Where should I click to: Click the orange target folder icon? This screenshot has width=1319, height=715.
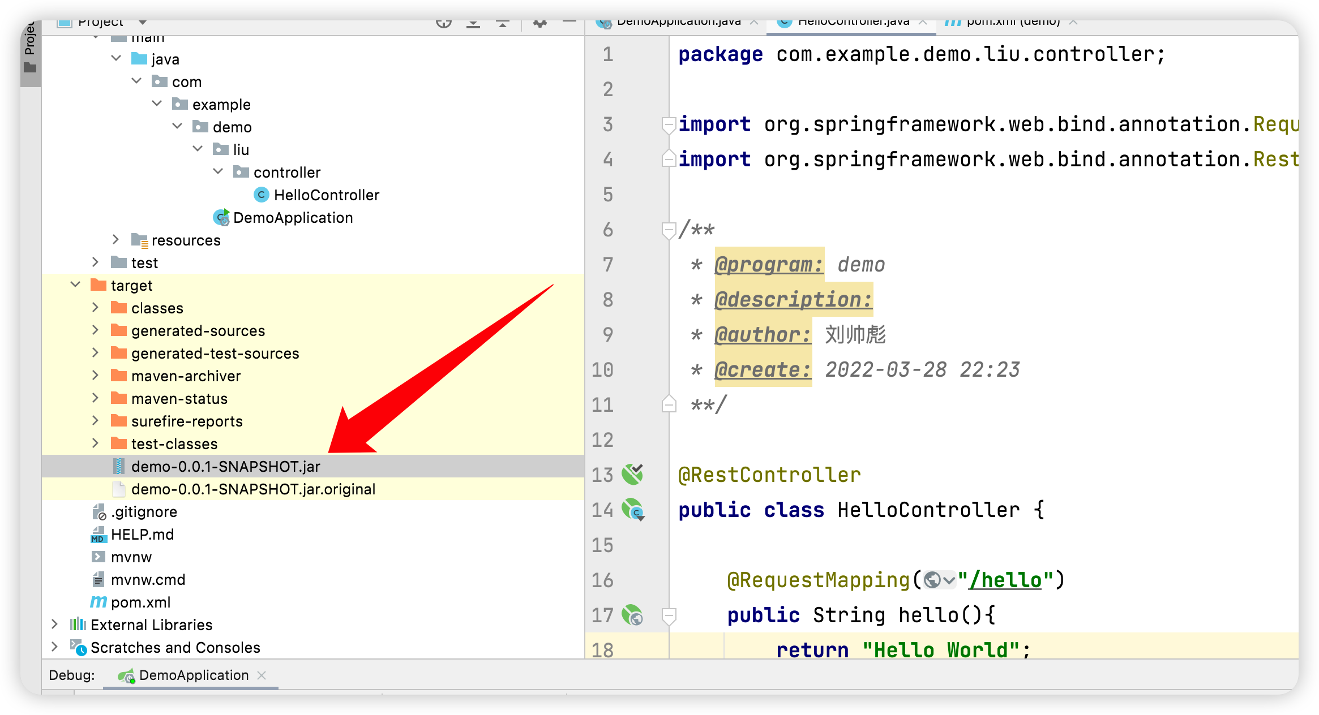(99, 285)
